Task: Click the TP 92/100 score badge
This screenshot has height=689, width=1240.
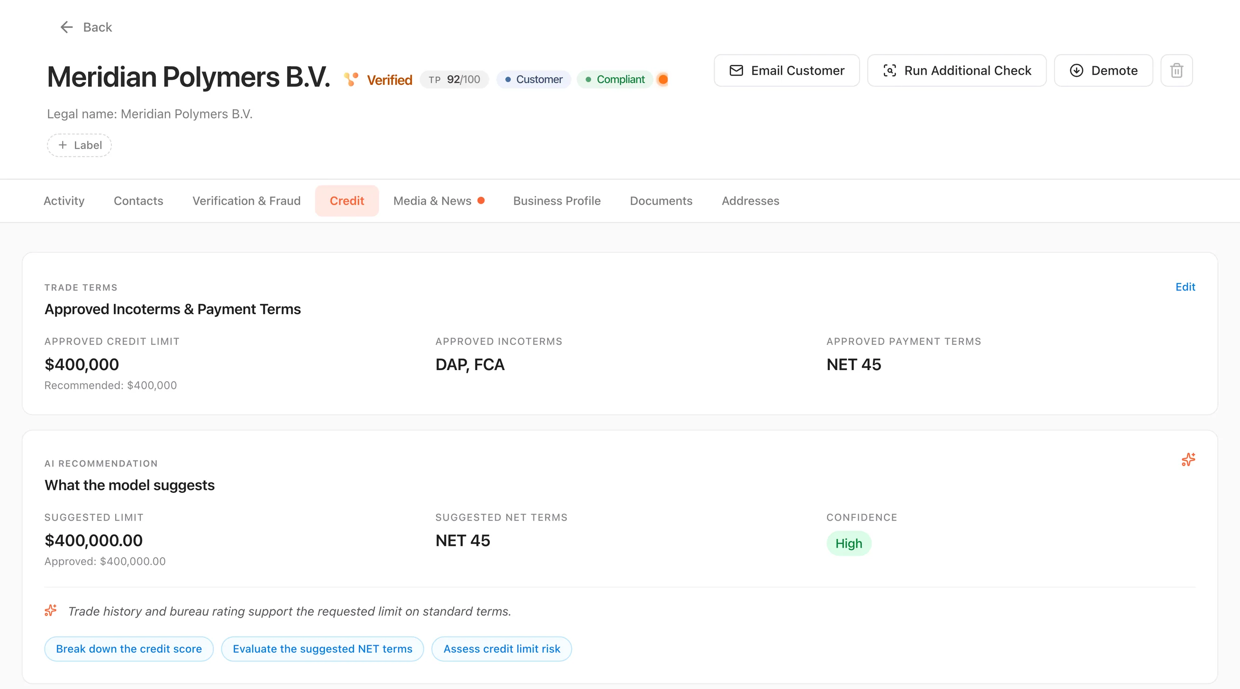Action: [454, 79]
